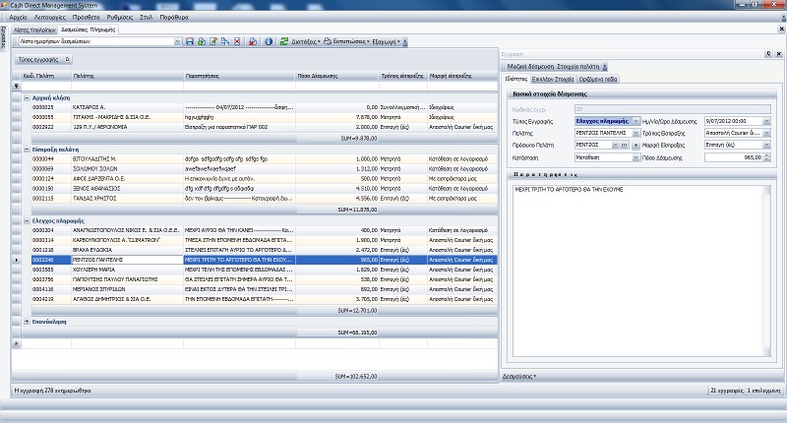Viewport: 787px width, 423px height.
Task: Open the Αρχείο menu
Action: pyautogui.click(x=18, y=17)
